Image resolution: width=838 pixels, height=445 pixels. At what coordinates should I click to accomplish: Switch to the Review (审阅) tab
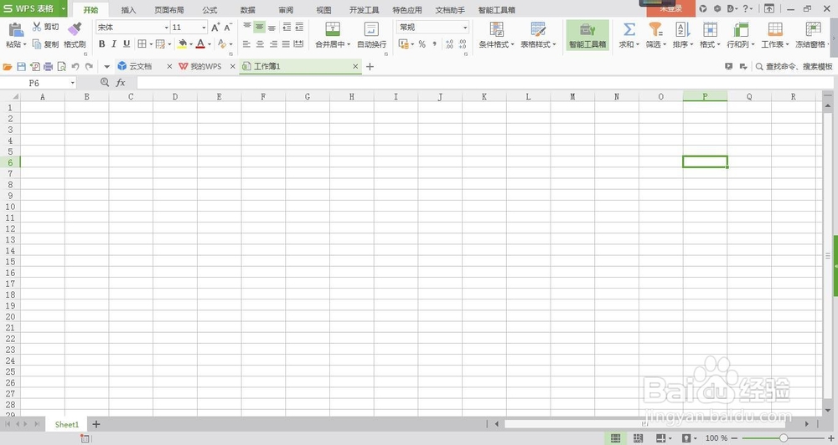tap(286, 9)
